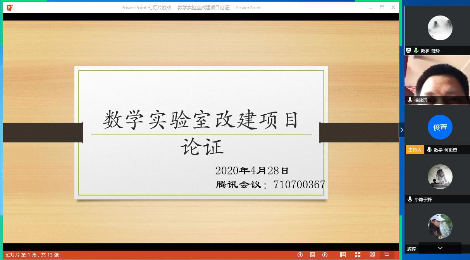The width and height of the screenshot is (470, 260).
Task: Click the next slide arrow in status bar
Action: (x=325, y=255)
